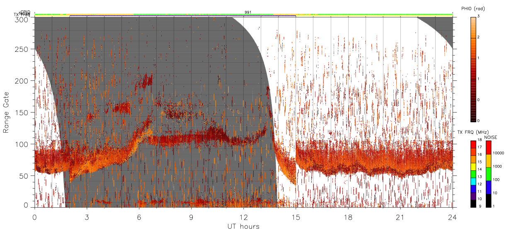Pick the black NOISE swatch between 1 and 10
Image resolution: width=509 pixels, height=235 pixels.
pyautogui.click(x=489, y=201)
